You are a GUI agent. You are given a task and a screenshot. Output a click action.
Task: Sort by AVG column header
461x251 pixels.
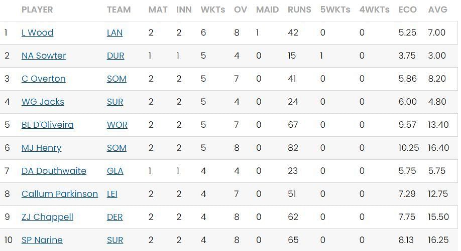(x=437, y=10)
